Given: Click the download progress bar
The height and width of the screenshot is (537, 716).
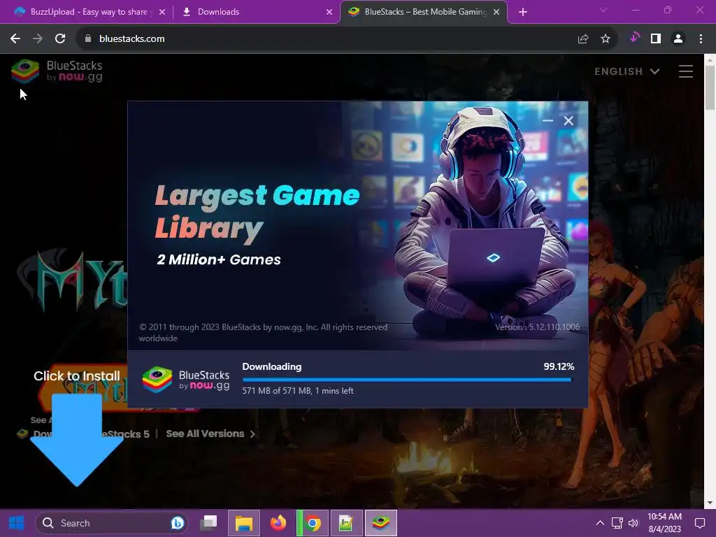Looking at the screenshot, I should 407,380.
